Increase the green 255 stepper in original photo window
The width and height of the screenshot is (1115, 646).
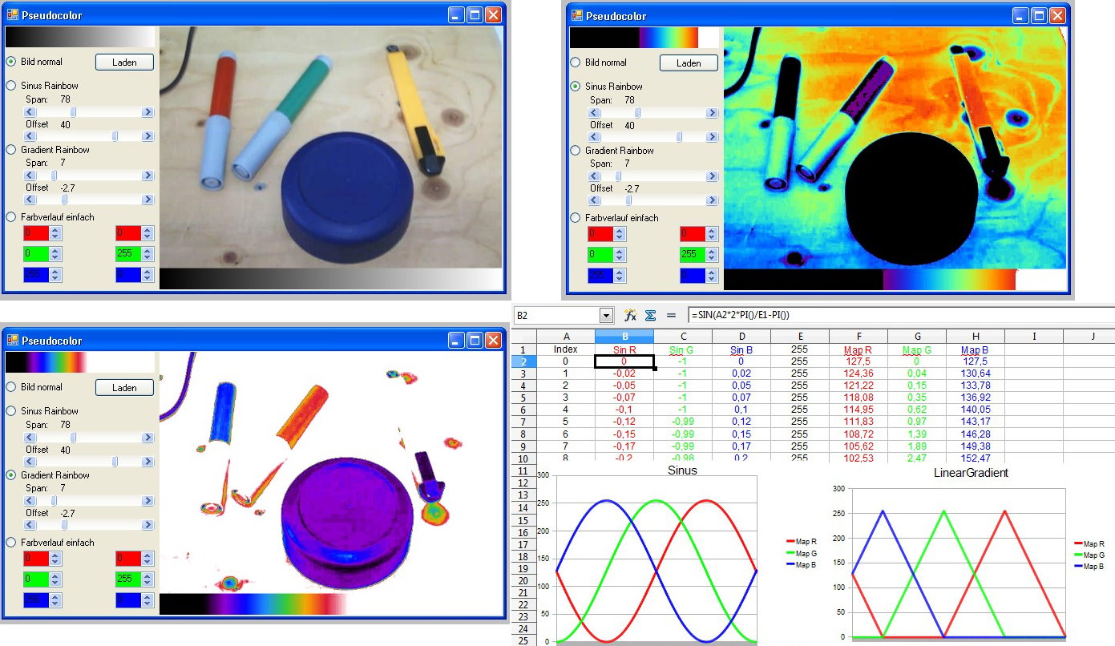click(147, 250)
